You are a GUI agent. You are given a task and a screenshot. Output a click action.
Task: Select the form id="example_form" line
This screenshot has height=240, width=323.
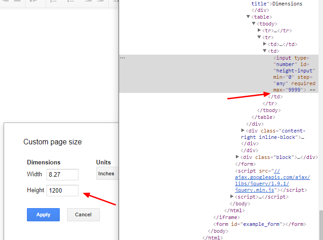tap(260, 224)
